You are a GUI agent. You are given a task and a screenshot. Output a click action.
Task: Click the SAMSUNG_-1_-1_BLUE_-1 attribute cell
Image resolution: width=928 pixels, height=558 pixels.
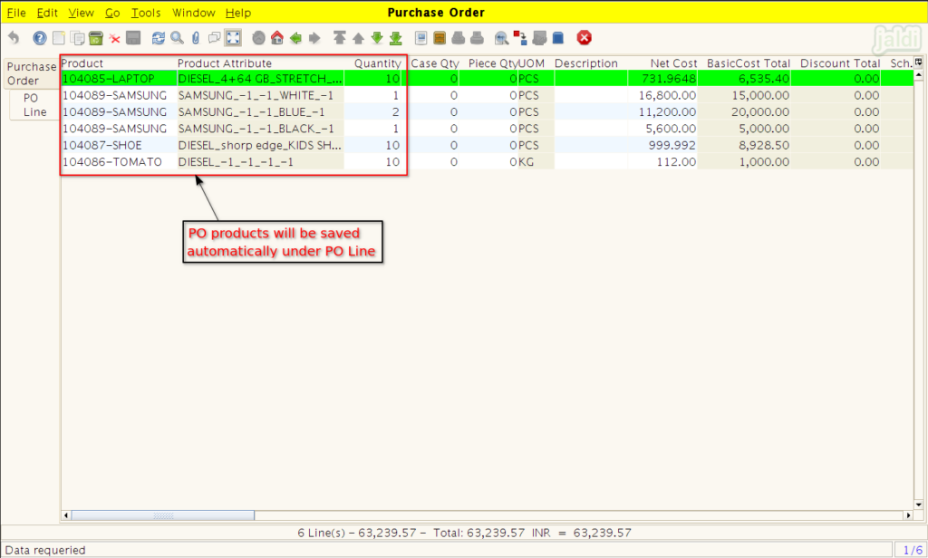click(x=260, y=111)
